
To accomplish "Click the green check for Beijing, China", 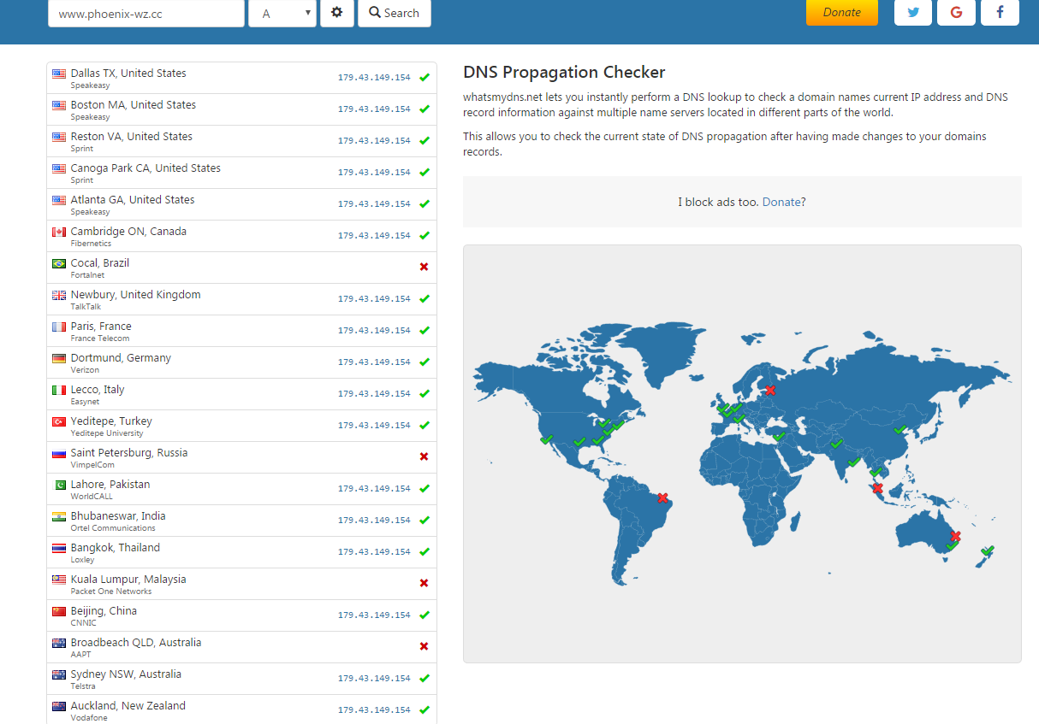I will (x=425, y=615).
